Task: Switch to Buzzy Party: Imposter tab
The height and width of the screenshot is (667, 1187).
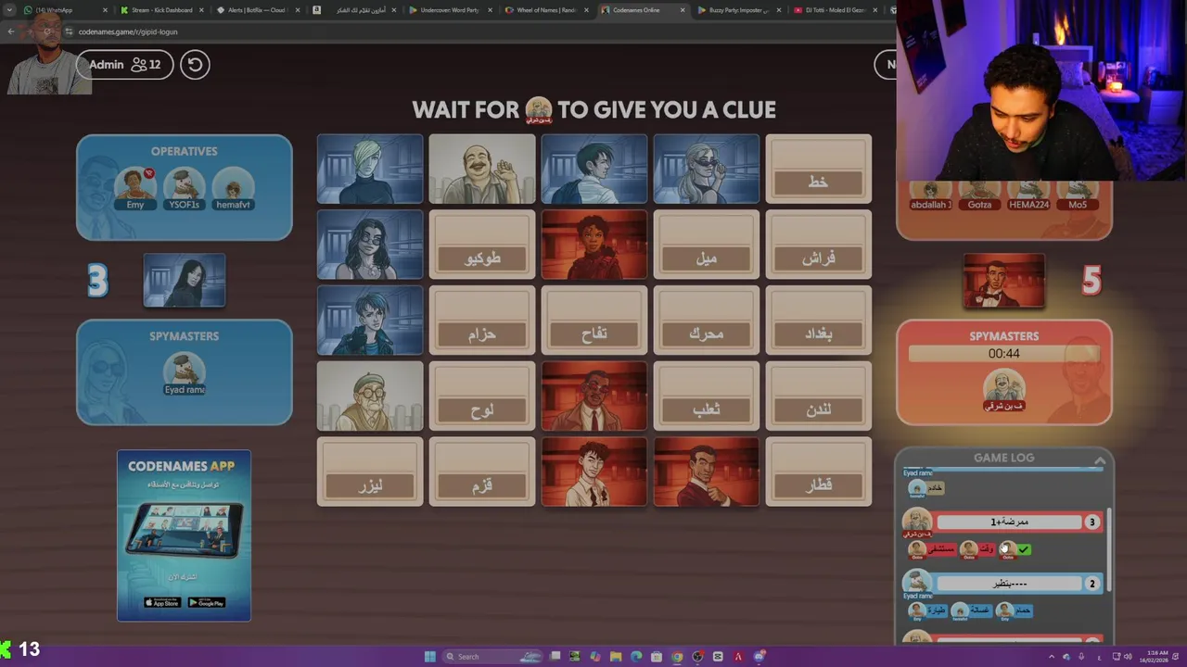Action: tap(738, 10)
